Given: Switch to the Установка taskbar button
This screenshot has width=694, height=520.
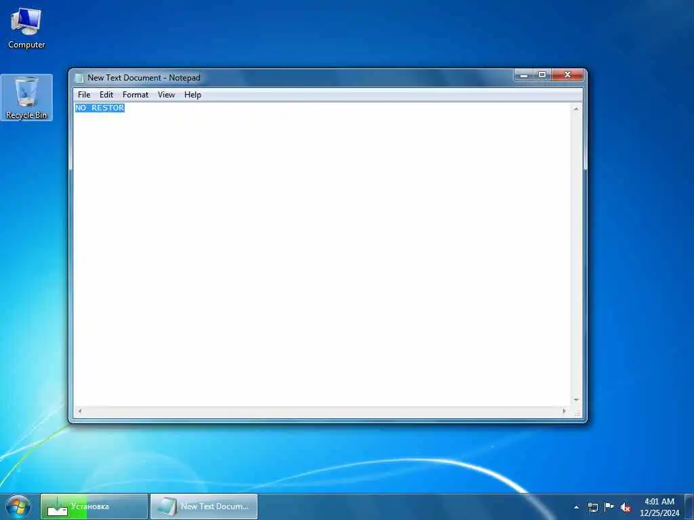Looking at the screenshot, I should pyautogui.click(x=94, y=506).
